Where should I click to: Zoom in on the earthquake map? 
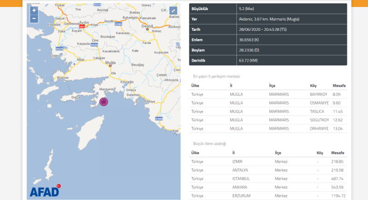(x=34, y=10)
